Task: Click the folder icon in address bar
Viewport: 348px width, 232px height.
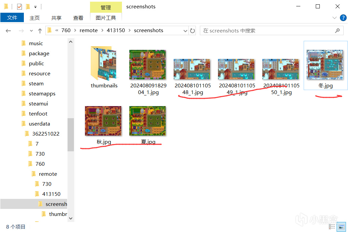Action: [49, 30]
